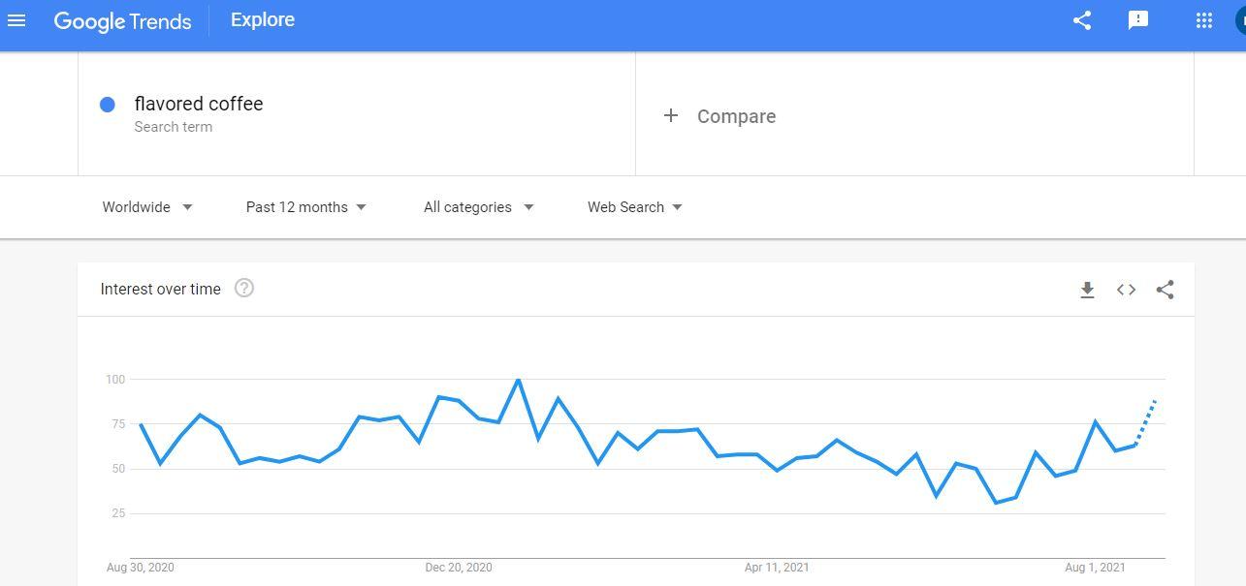The height and width of the screenshot is (586, 1246).
Task: Click the plus icon to compare
Action: [x=670, y=116]
